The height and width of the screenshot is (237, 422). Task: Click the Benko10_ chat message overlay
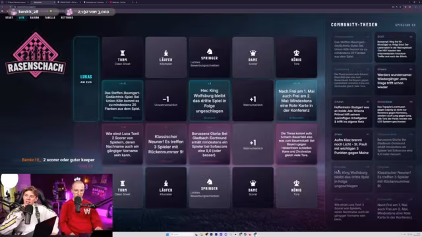tap(58, 160)
